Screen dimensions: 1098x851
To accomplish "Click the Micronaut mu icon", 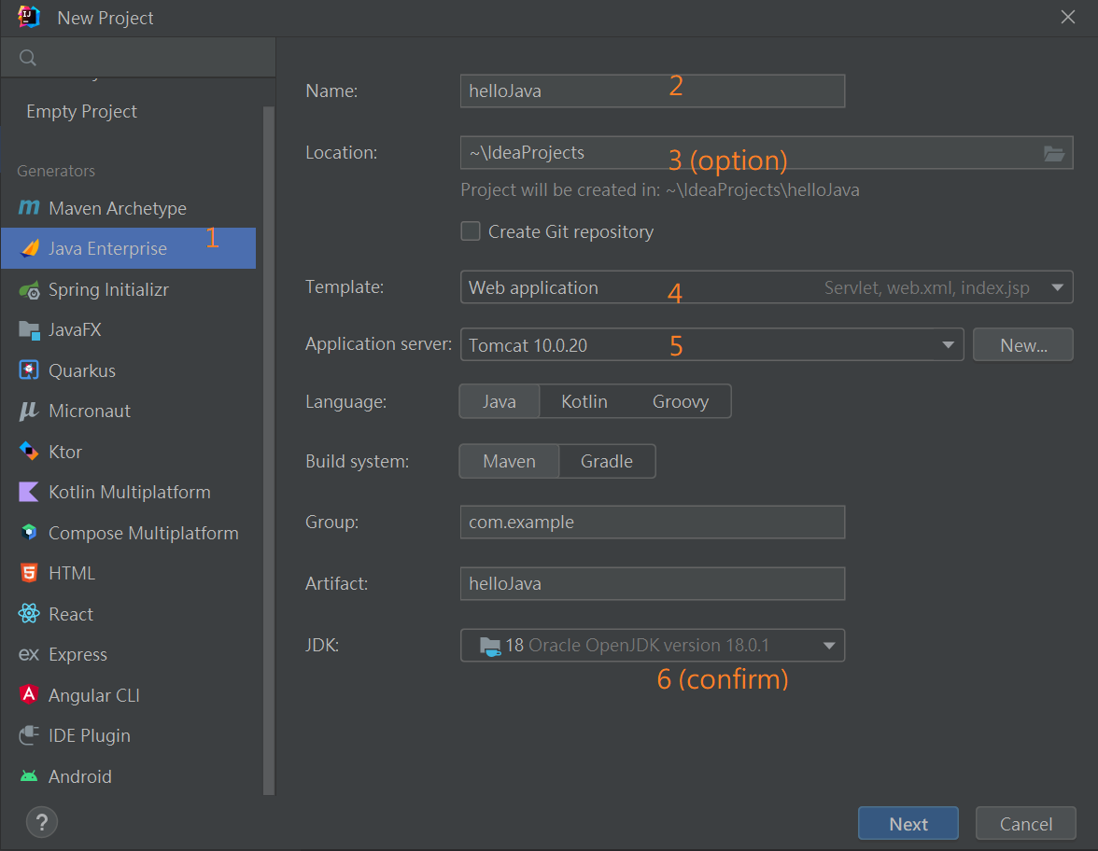I will [29, 412].
